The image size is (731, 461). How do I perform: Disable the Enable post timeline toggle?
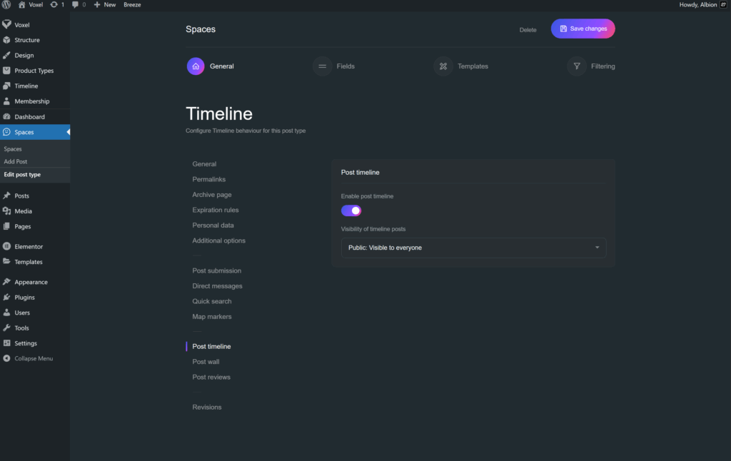351,211
